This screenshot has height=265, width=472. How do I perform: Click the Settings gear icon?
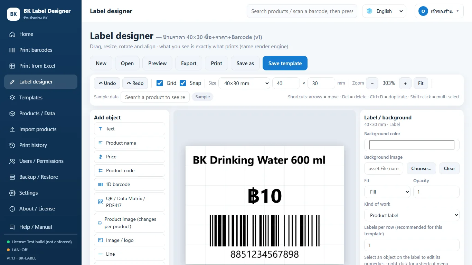(12, 193)
